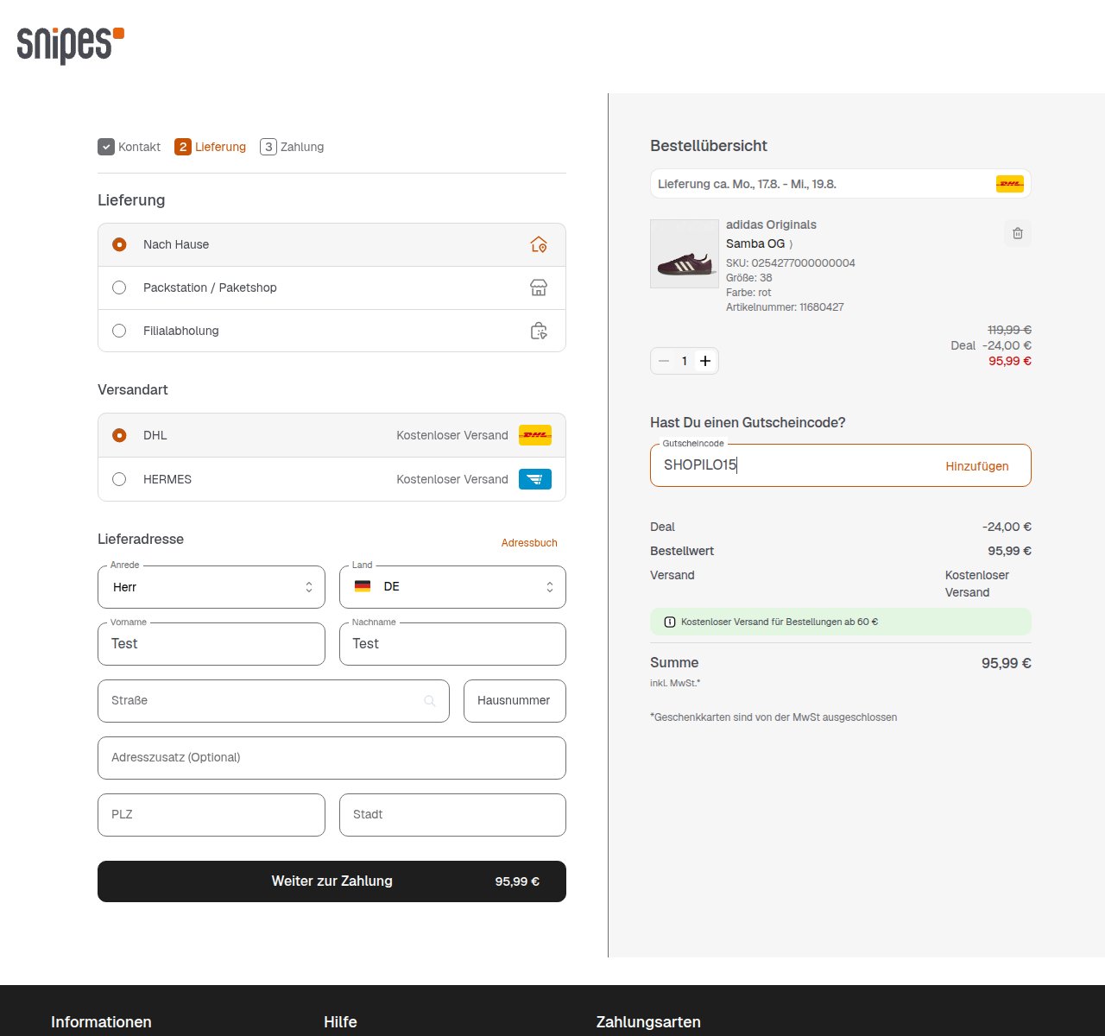Click the German flag icon
The height and width of the screenshot is (1036, 1105).
[363, 586]
